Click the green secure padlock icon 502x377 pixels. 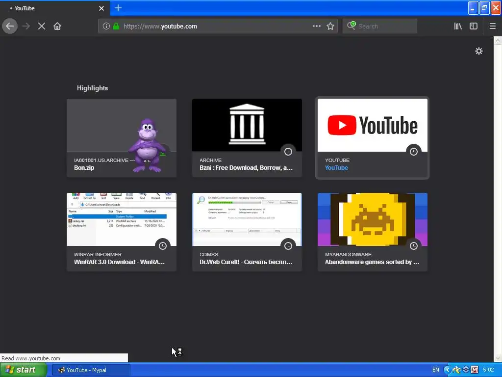(116, 27)
